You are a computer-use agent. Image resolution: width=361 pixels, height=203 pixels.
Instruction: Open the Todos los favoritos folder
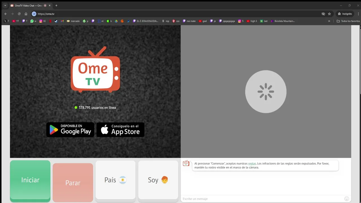coord(348,21)
